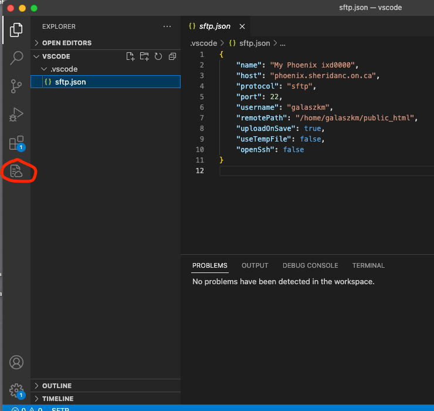Collapse the VSCODE workspace section
The height and width of the screenshot is (411, 434).
coord(56,56)
